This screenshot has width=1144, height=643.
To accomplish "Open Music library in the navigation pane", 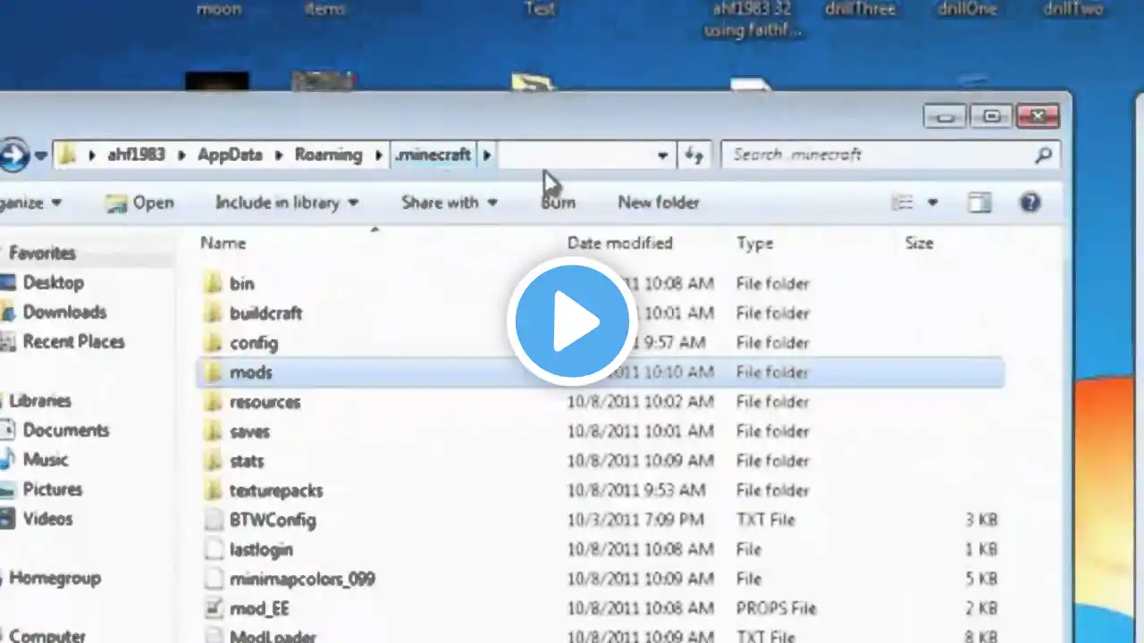I will [45, 460].
